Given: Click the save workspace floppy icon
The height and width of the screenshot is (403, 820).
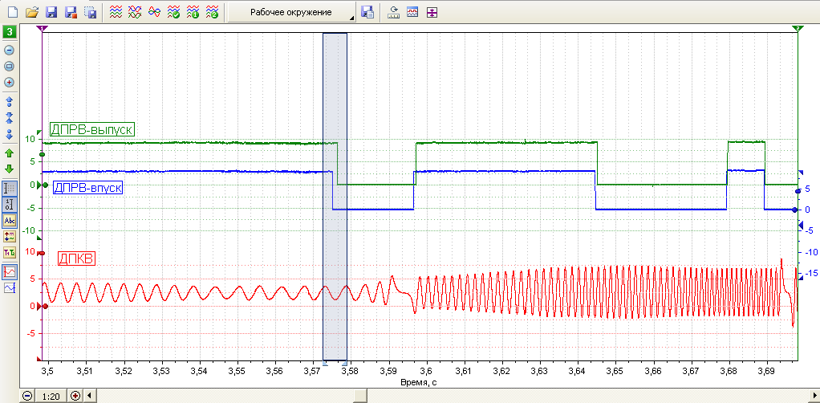Looking at the screenshot, I should point(367,13).
